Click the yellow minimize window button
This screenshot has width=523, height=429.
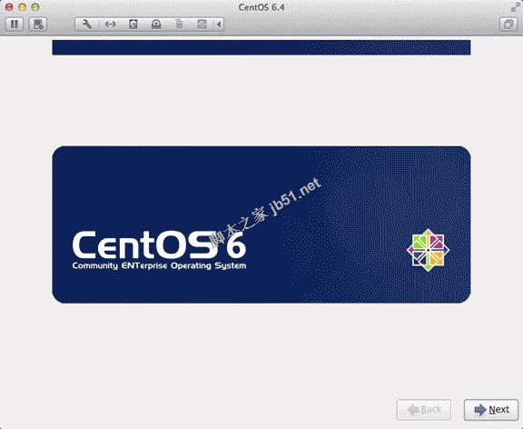[22, 7]
